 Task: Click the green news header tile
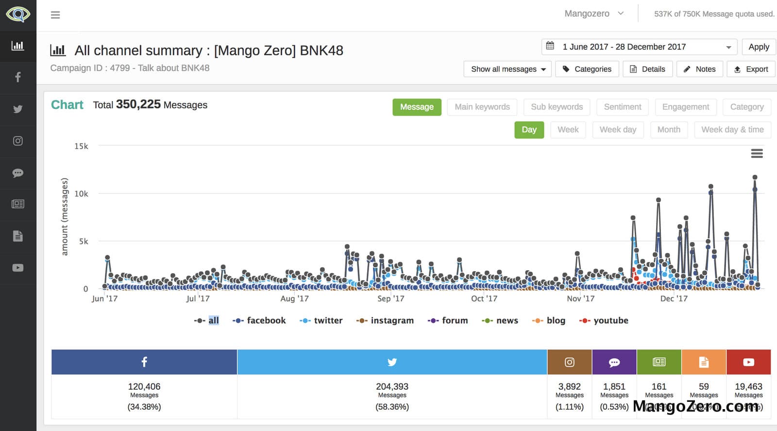click(x=659, y=362)
